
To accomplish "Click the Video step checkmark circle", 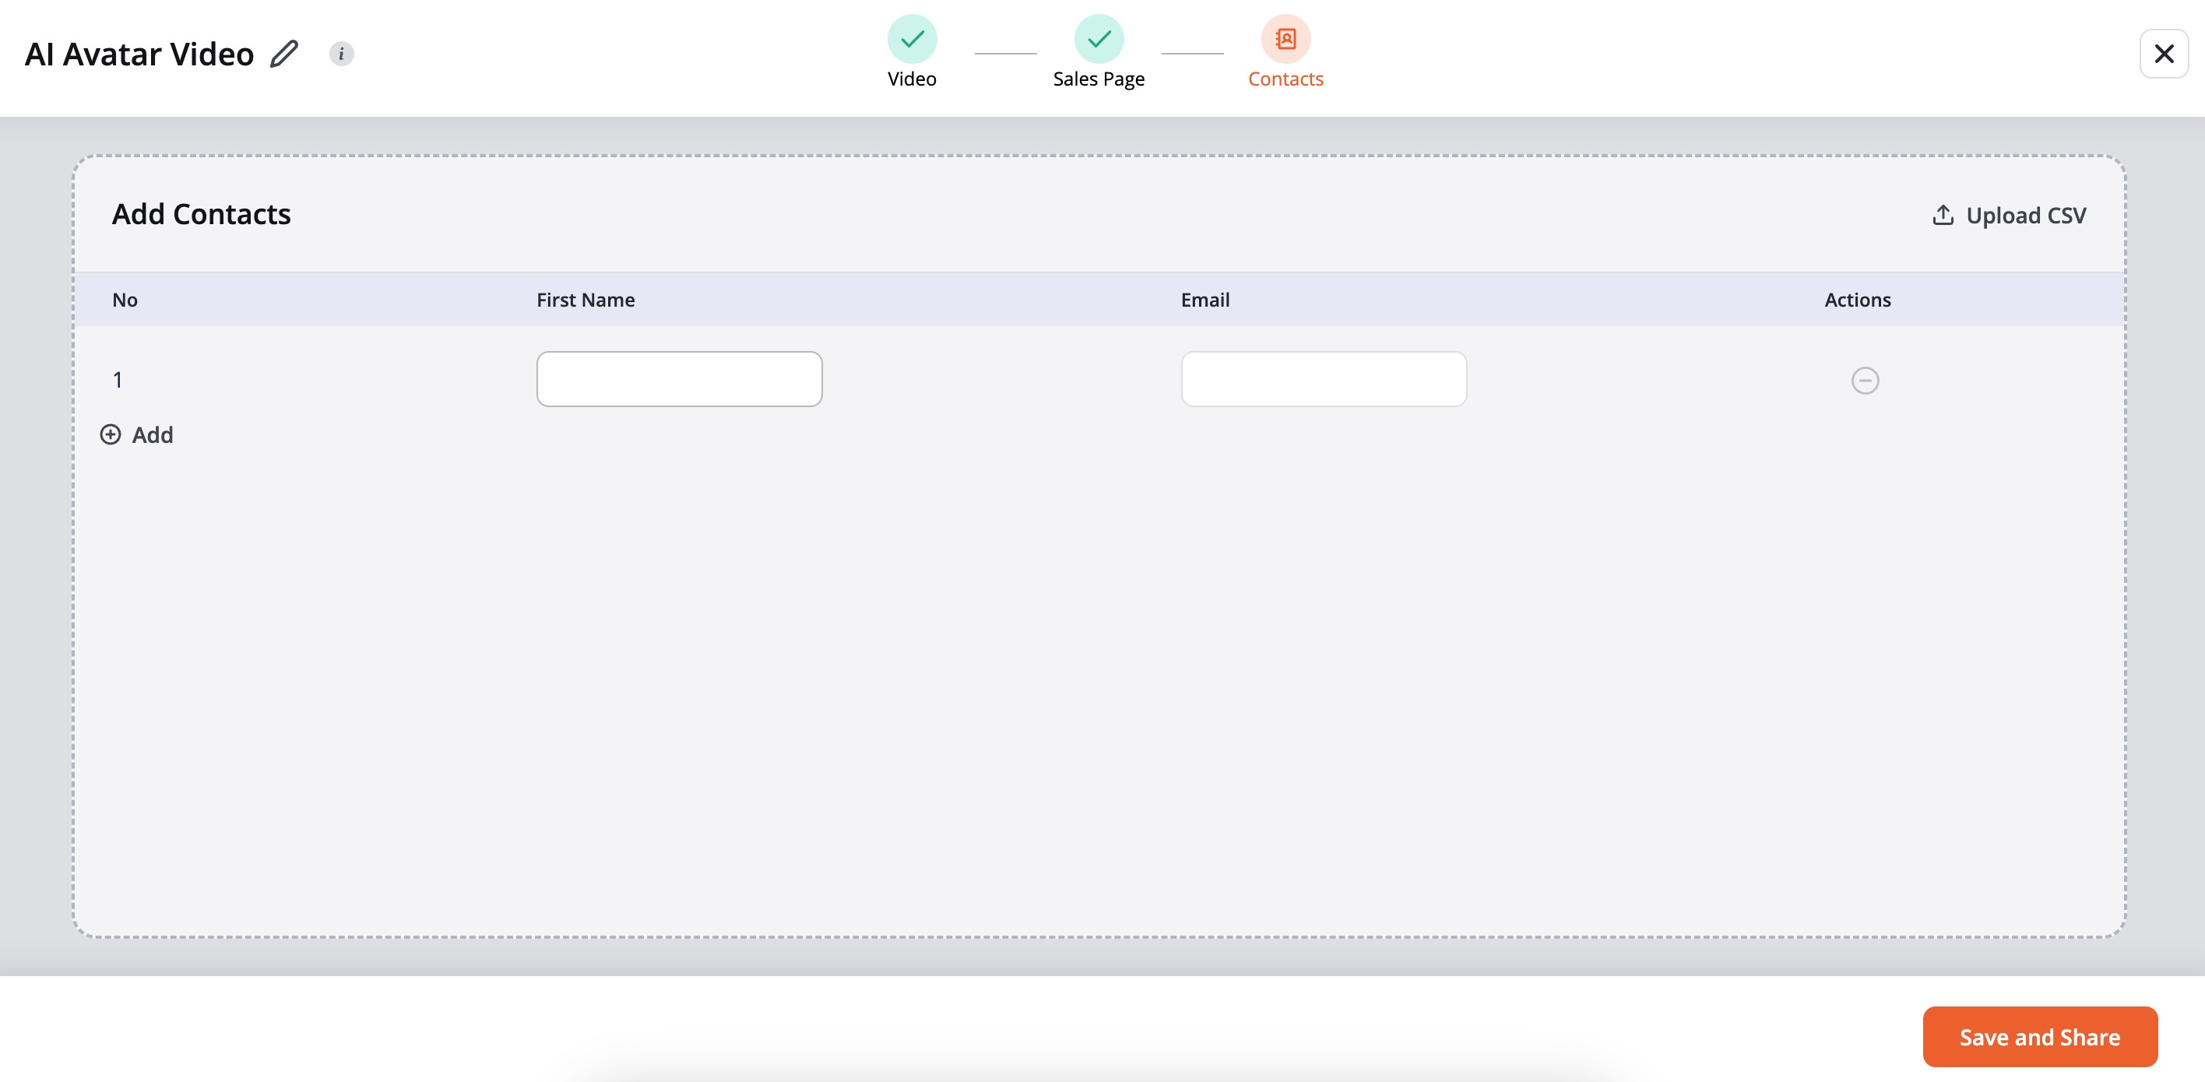I will (912, 38).
